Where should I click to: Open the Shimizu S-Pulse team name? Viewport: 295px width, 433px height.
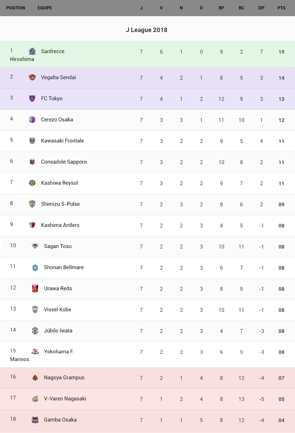(60, 204)
